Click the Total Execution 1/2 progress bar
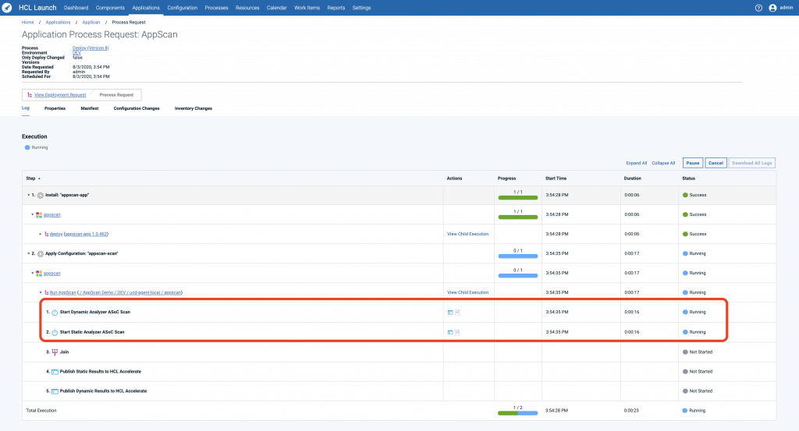799x431 pixels. (x=518, y=413)
